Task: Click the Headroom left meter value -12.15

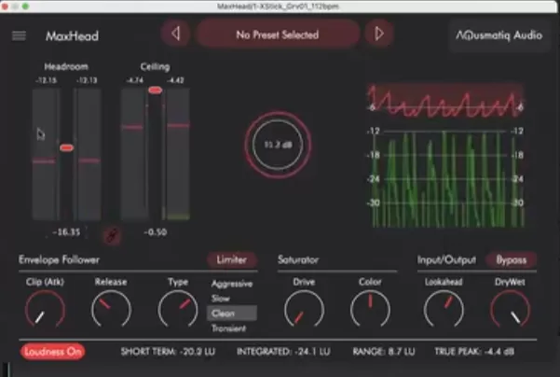Action: click(46, 80)
